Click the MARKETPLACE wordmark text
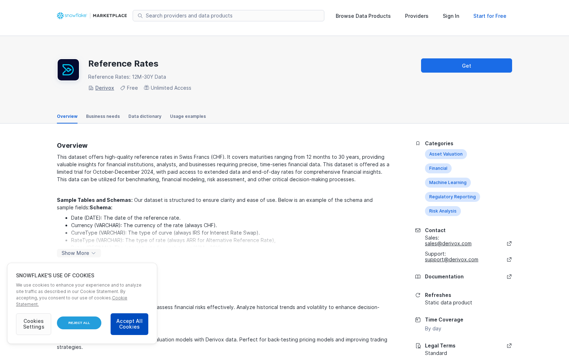Image resolution: width=569 pixels, height=356 pixels. tap(110, 16)
